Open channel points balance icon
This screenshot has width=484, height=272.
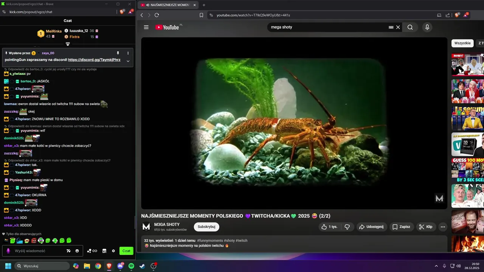[x=92, y=251]
